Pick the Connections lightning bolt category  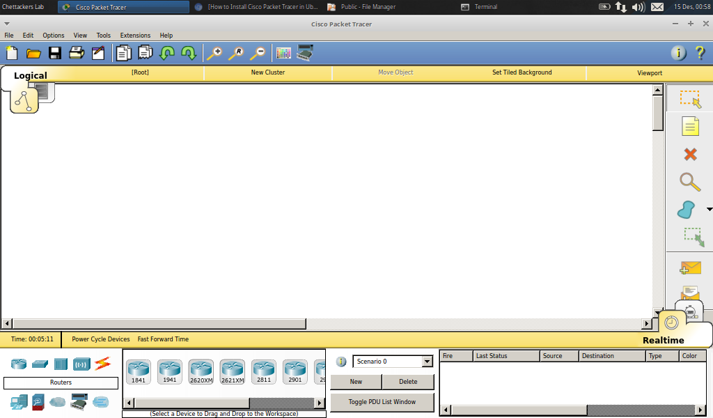click(x=102, y=364)
